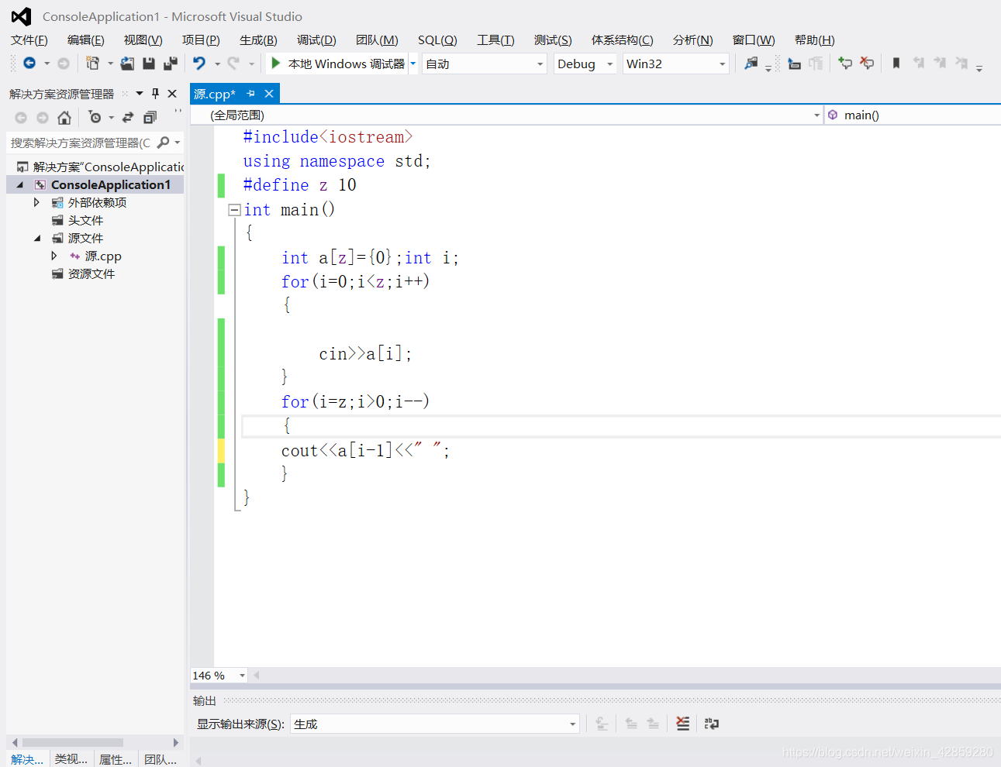This screenshot has width=1001, height=767.
Task: Switch to the 解决... bottom tab
Action: click(x=27, y=759)
